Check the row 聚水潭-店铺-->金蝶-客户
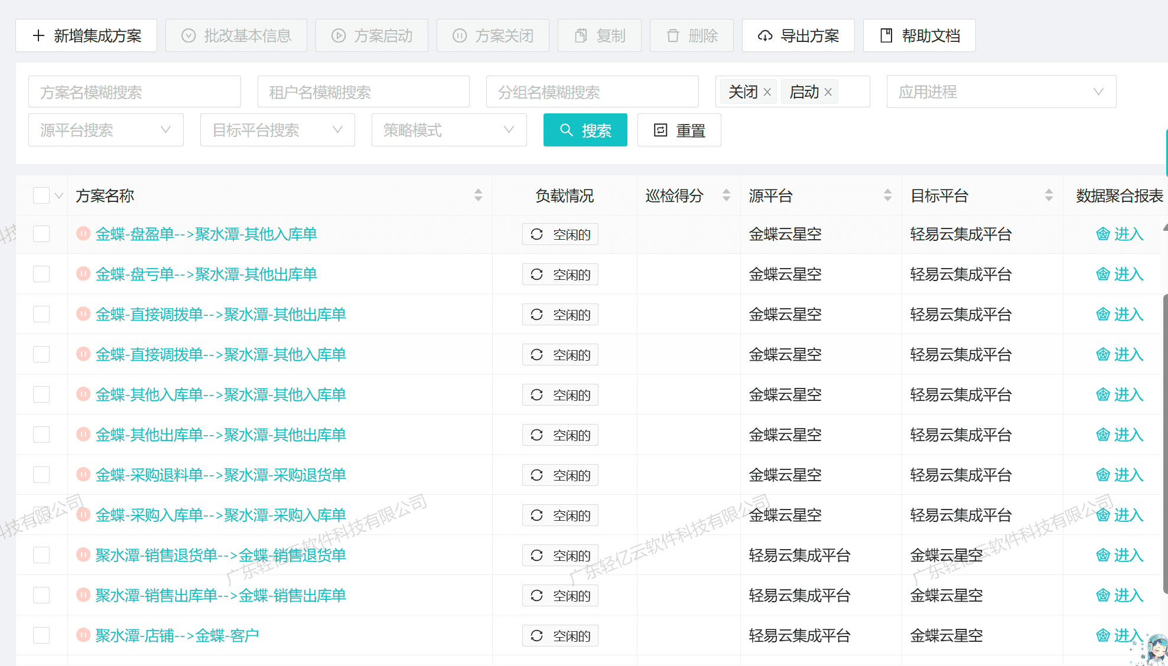The image size is (1168, 666). coord(41,635)
